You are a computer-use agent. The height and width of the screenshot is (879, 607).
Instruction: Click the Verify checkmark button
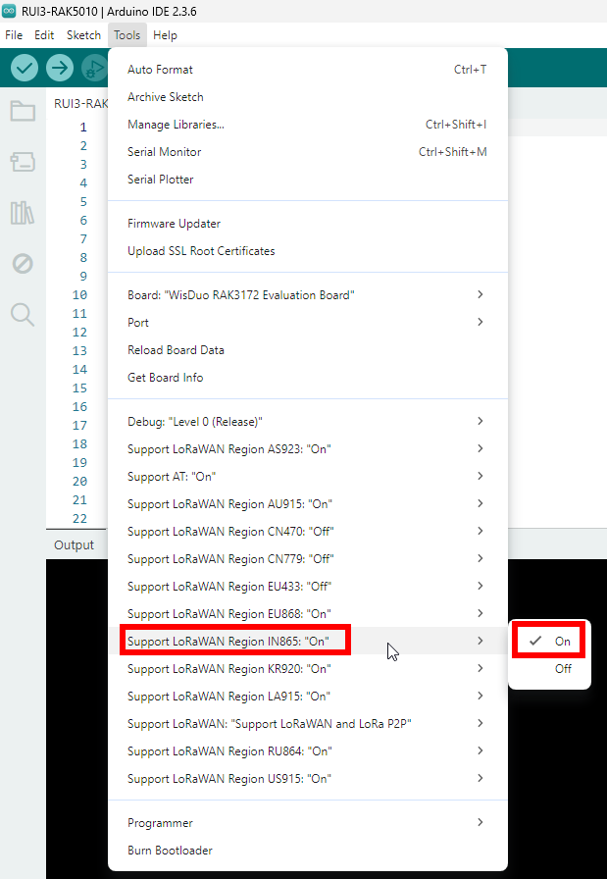pyautogui.click(x=25, y=68)
